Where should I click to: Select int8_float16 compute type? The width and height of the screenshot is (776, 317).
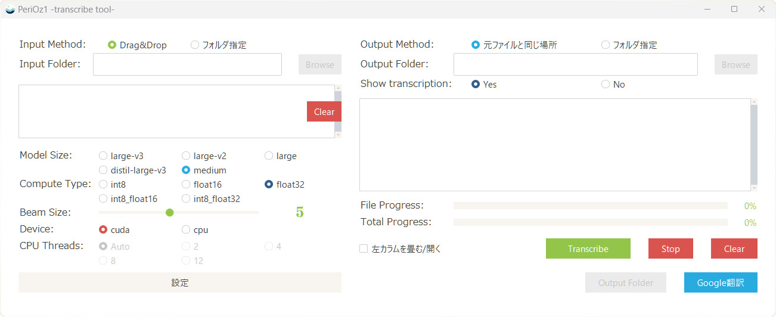(x=103, y=199)
